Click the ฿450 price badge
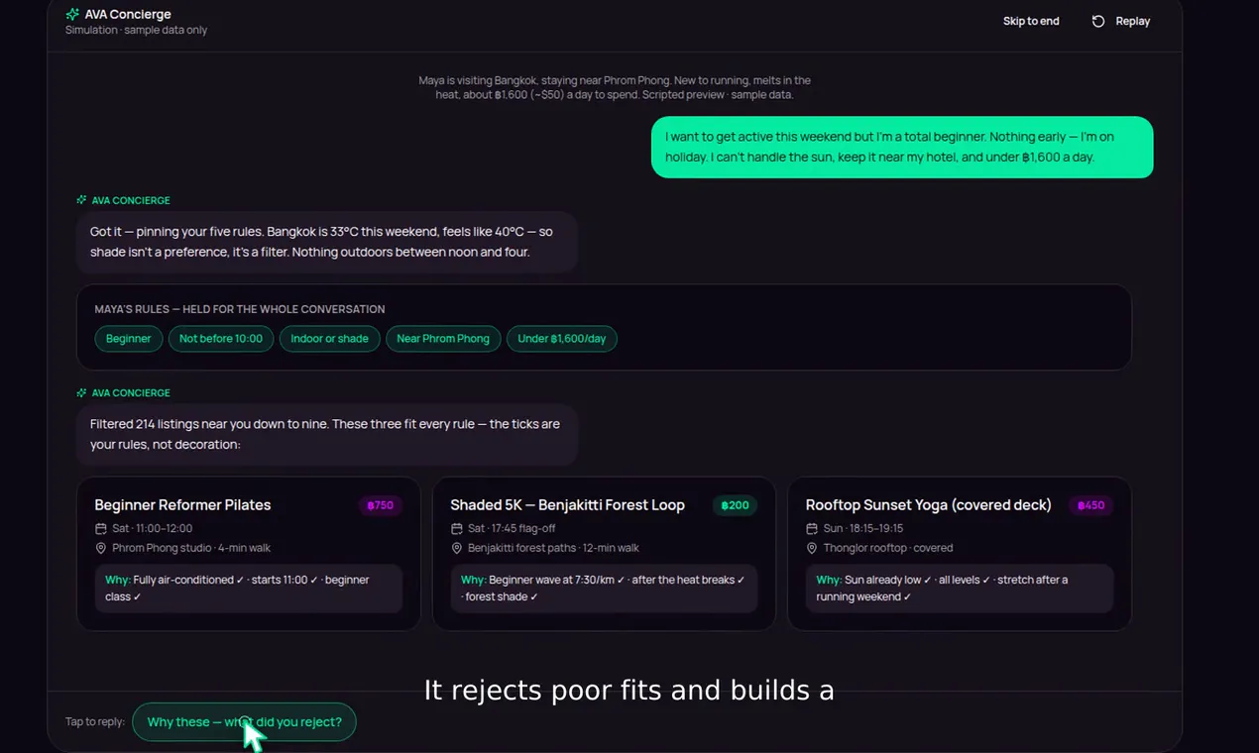This screenshot has height=753, width=1259. 1090,505
